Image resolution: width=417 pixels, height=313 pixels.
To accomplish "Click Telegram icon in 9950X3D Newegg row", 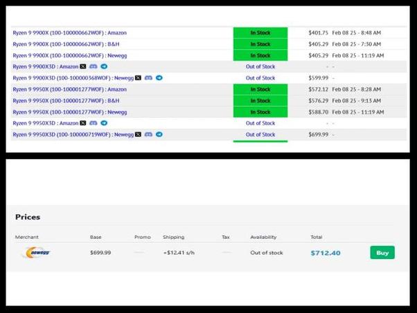I will [159, 134].
